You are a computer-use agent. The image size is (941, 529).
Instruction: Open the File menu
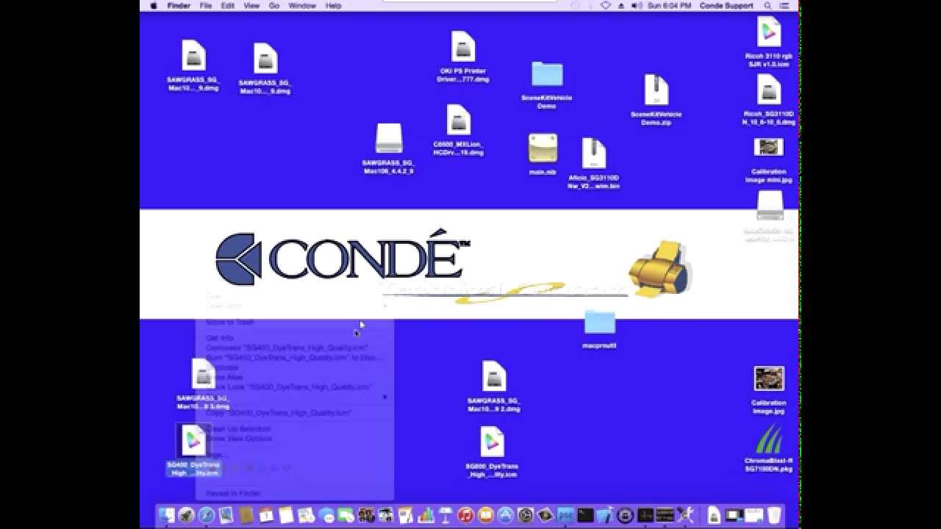206,5
